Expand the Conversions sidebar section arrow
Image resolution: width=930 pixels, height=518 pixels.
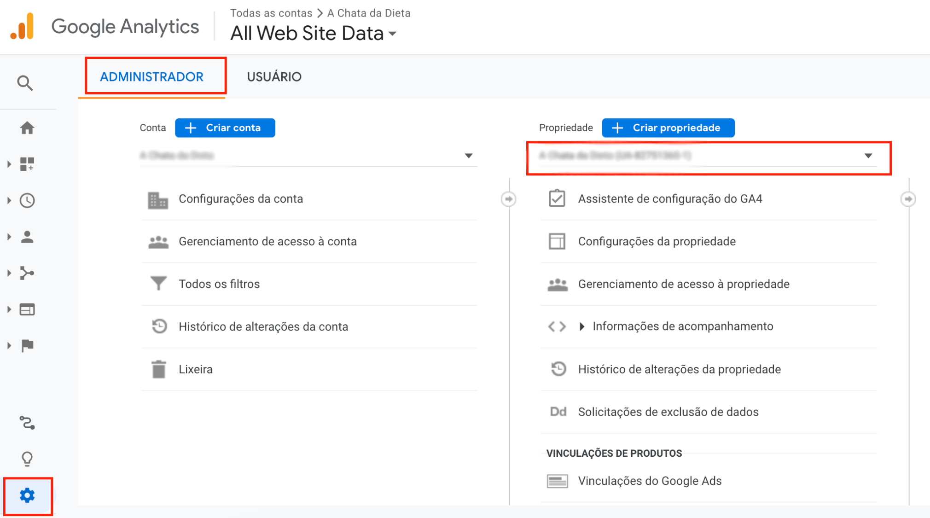pyautogui.click(x=9, y=345)
